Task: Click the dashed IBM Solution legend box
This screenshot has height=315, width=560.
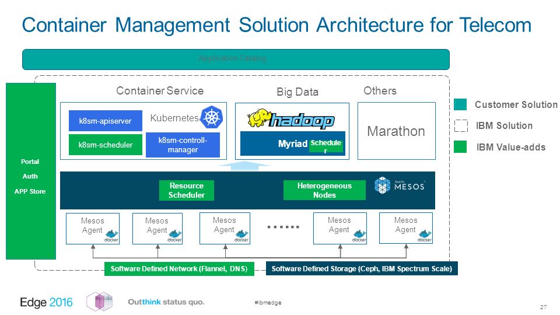Action: point(461,126)
